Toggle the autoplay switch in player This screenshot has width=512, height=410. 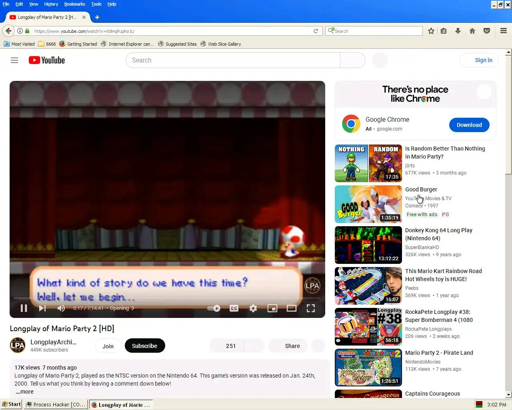[214, 308]
